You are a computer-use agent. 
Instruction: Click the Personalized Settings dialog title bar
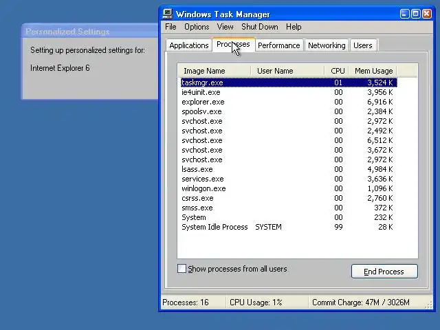pyautogui.click(x=90, y=31)
